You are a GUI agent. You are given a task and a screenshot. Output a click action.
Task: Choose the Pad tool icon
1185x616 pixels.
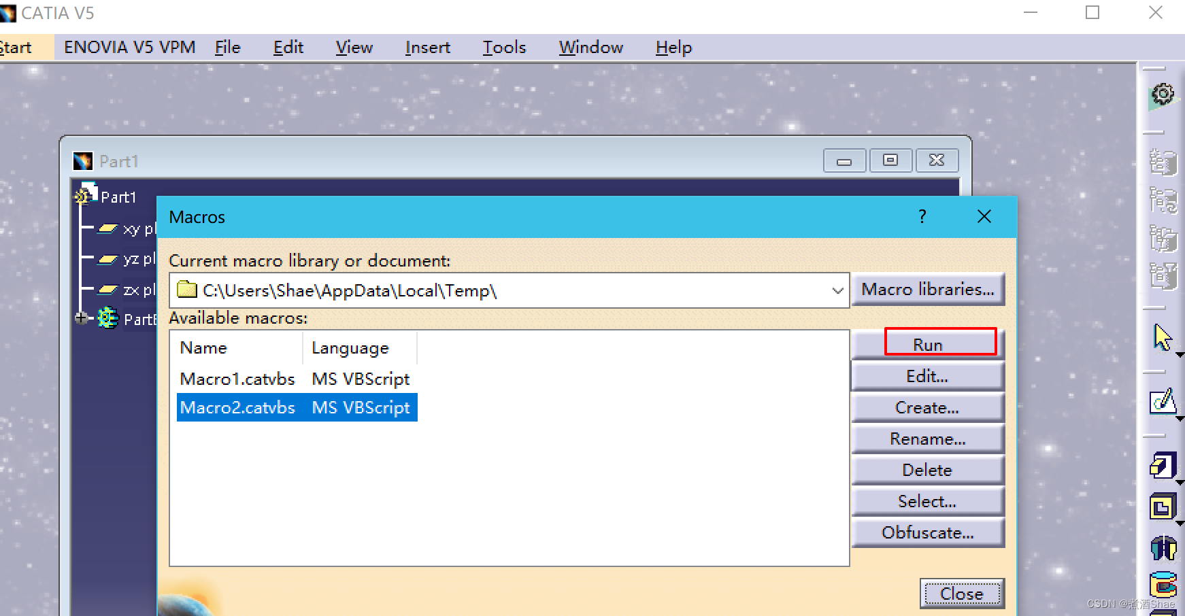click(x=1163, y=466)
